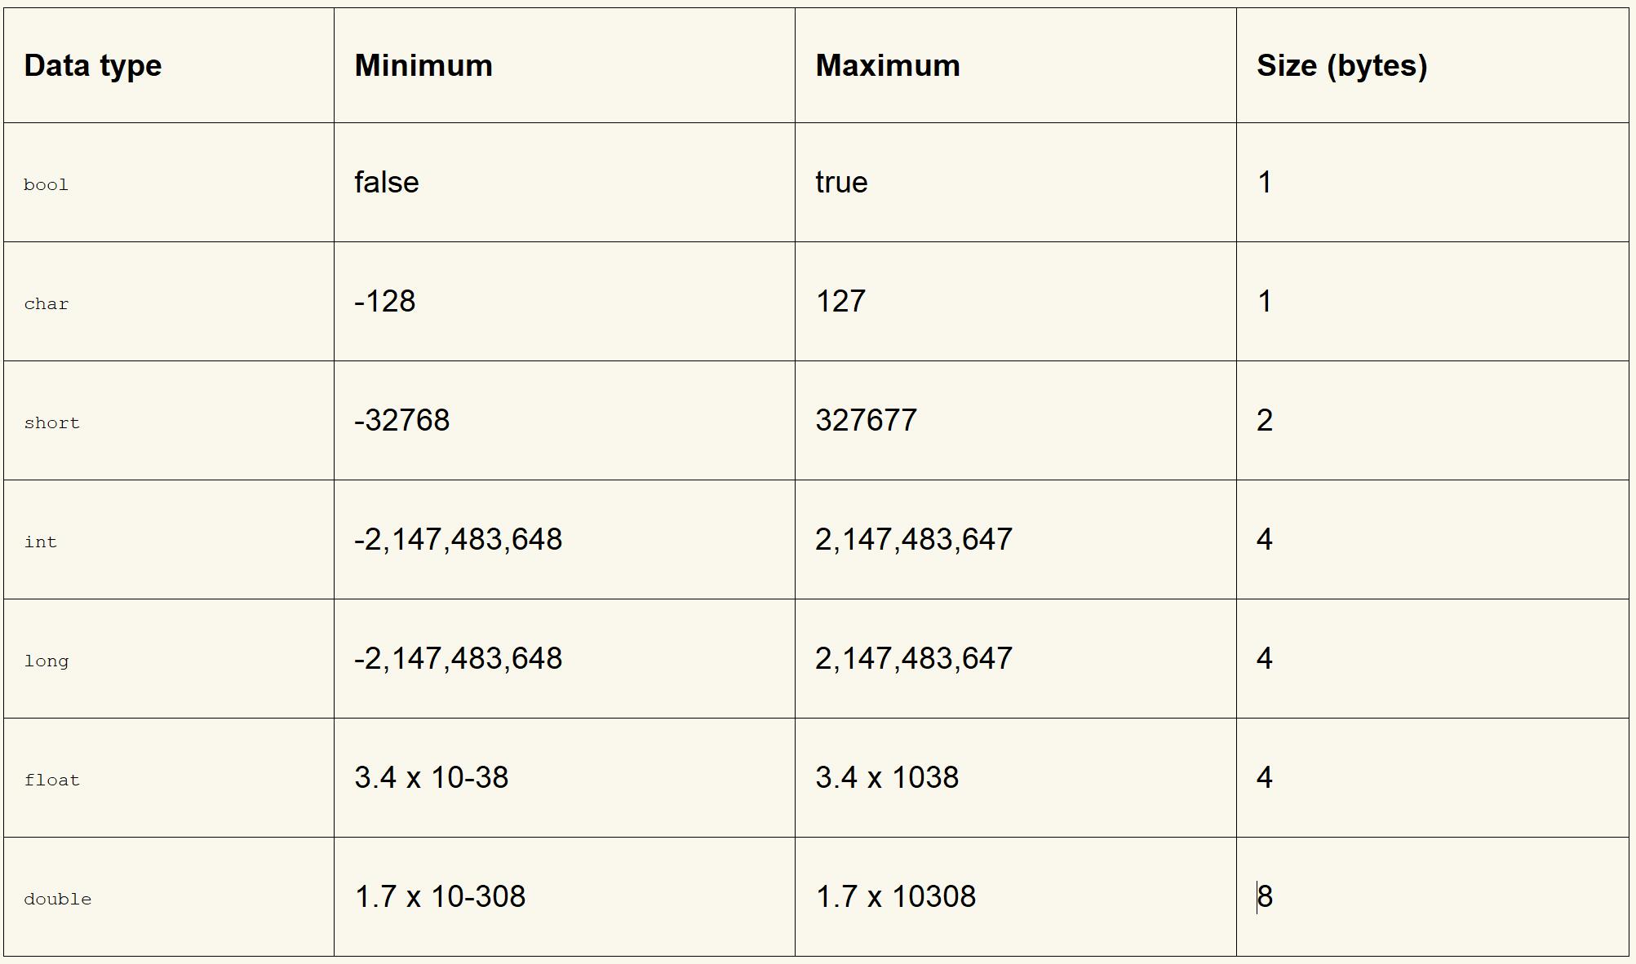Select the "short" data type cell
This screenshot has width=1636, height=964.
[52, 423]
